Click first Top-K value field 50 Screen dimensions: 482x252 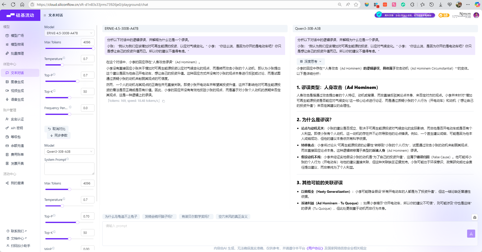tap(87, 91)
